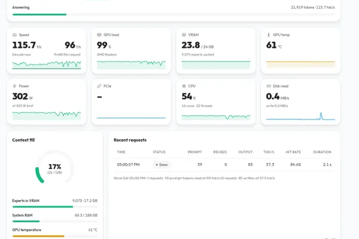Click the 2.1 s duration cell

coord(327,165)
